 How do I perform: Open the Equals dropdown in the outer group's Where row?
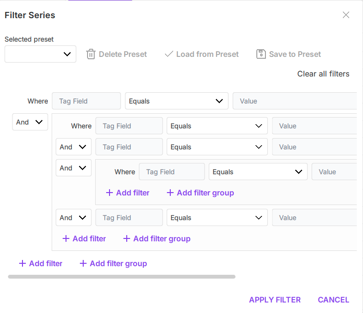[217, 126]
